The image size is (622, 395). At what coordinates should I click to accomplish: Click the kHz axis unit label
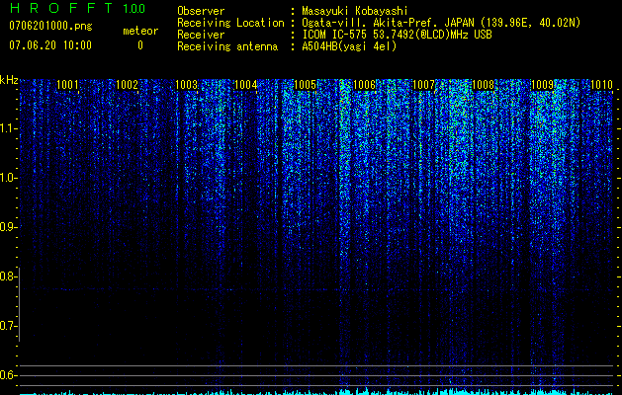point(9,80)
